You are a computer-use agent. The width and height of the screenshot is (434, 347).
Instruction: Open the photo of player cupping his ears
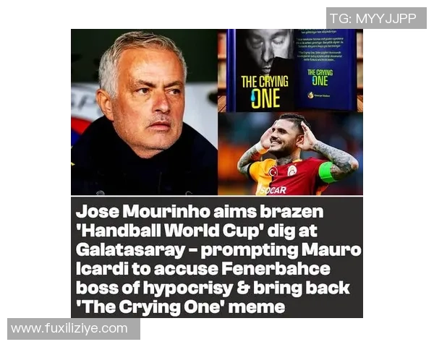290,154
